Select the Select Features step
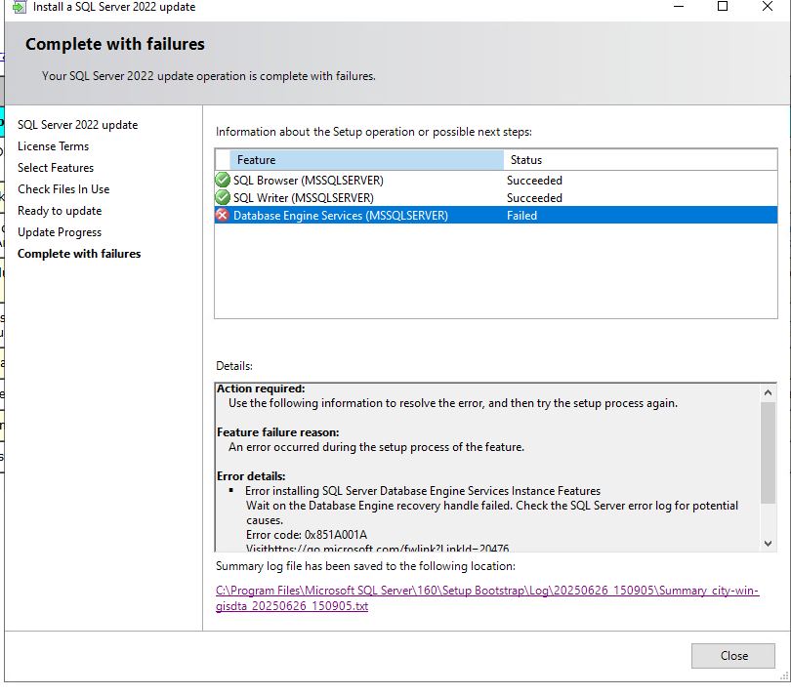 coord(56,168)
